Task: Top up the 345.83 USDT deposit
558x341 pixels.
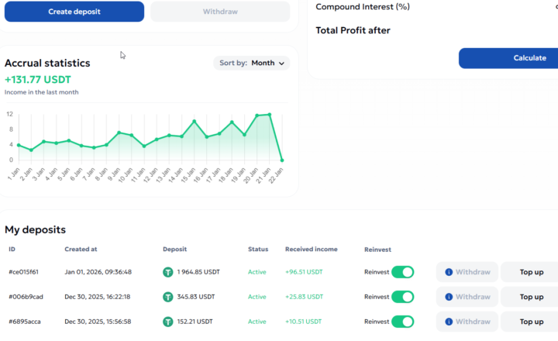Action: (x=531, y=297)
